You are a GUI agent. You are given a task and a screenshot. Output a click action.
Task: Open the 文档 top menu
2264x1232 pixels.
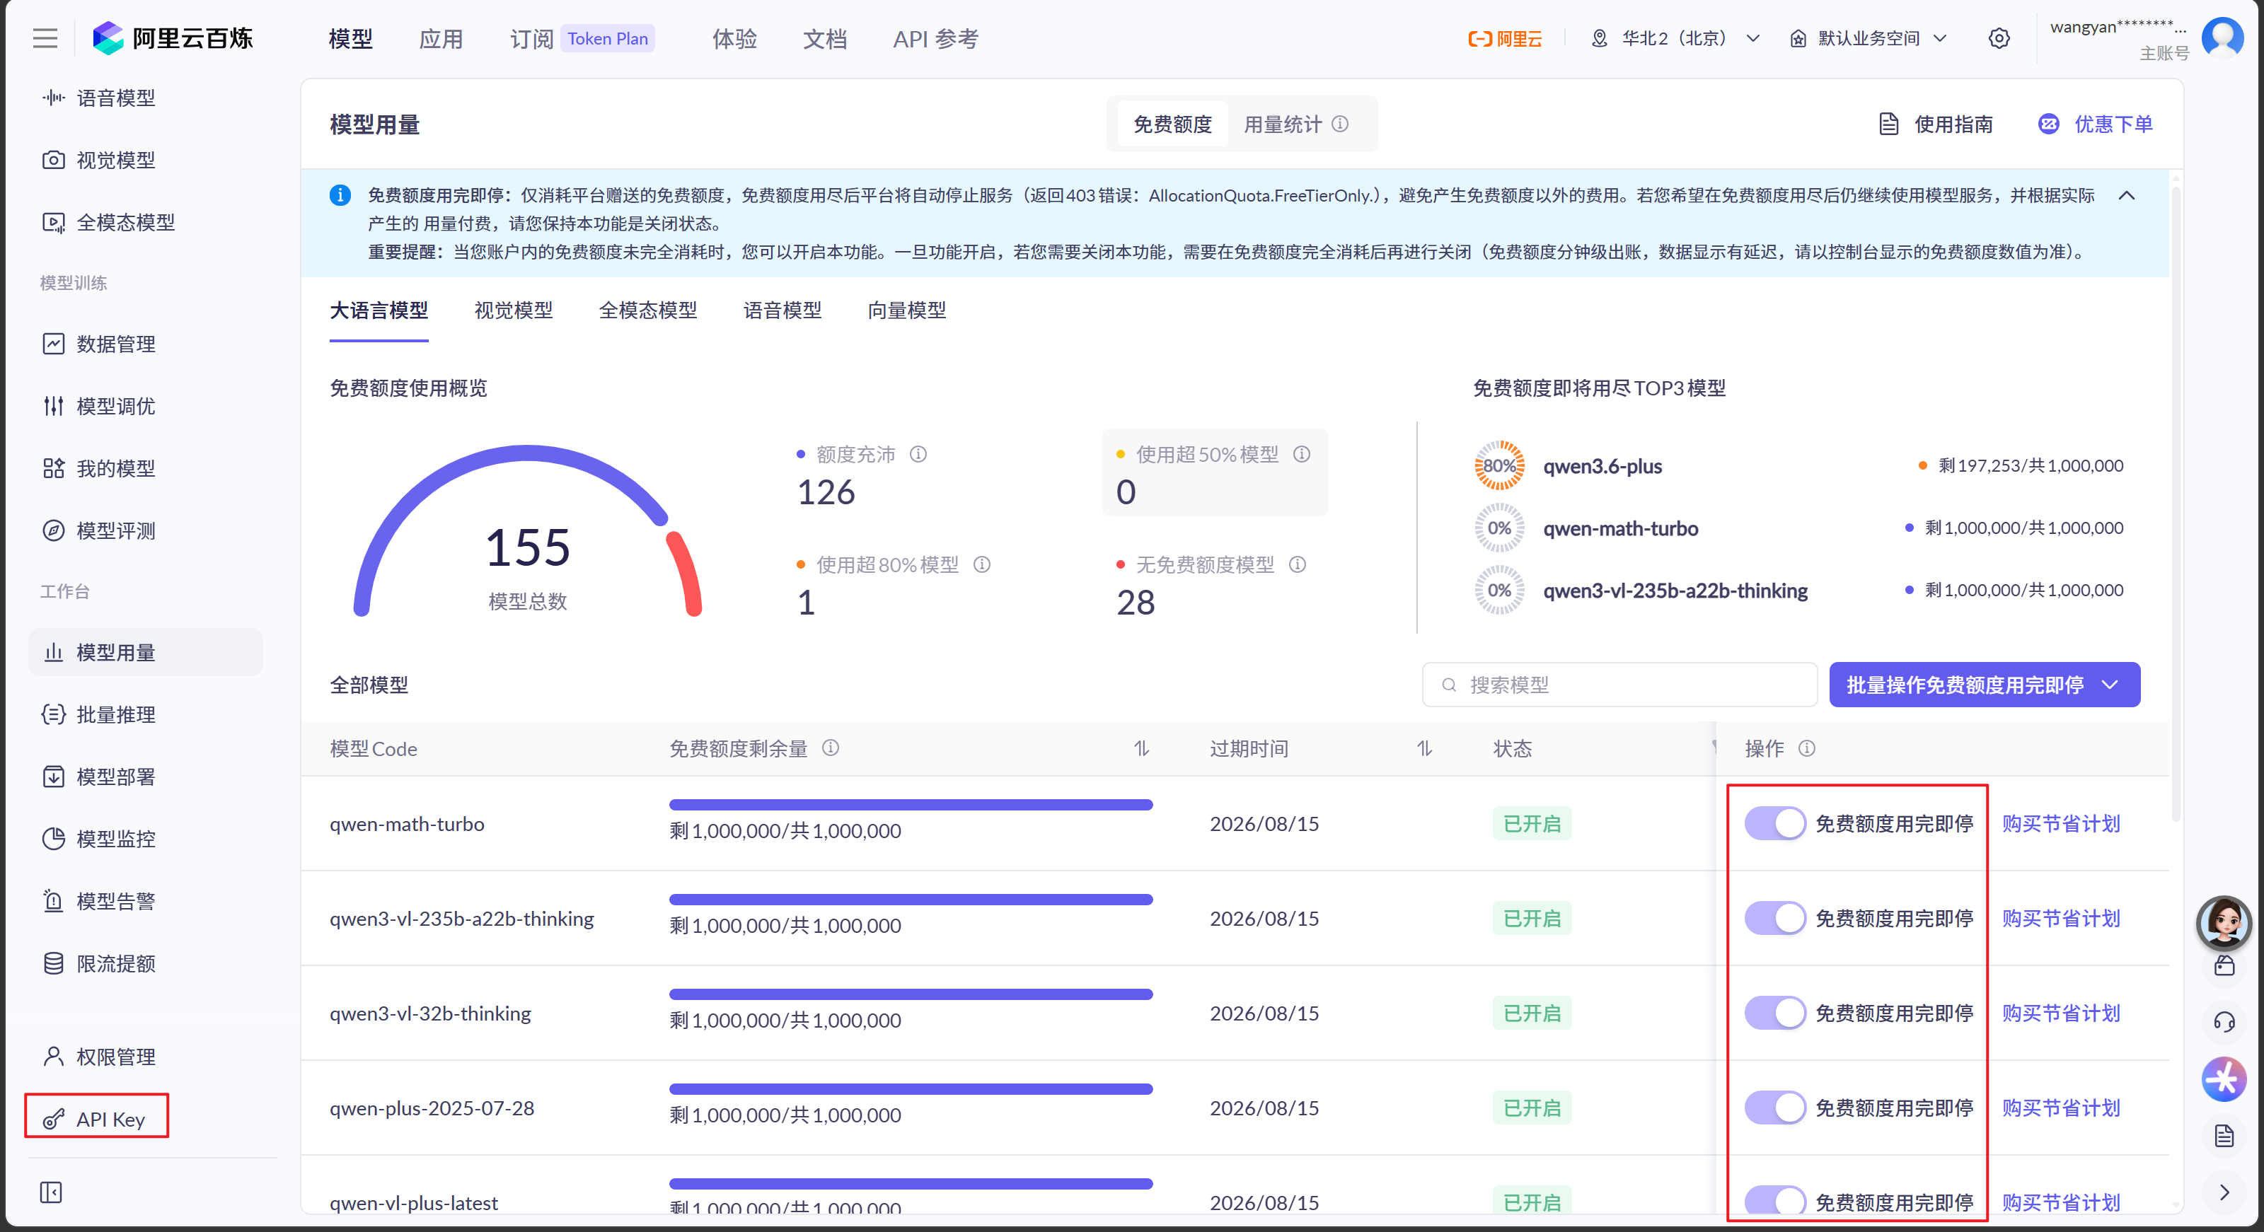[824, 39]
